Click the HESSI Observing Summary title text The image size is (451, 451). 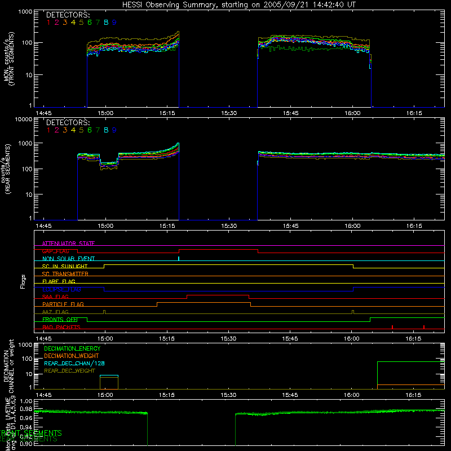[x=238, y=5]
